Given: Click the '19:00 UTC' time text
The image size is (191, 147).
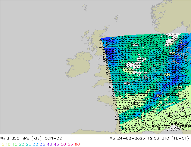Looking at the screenshot, I should point(158,138).
